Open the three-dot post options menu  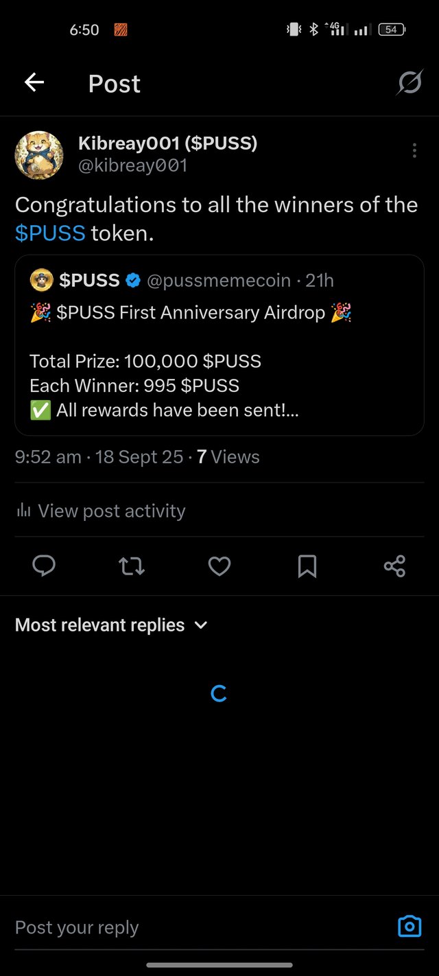point(414,151)
